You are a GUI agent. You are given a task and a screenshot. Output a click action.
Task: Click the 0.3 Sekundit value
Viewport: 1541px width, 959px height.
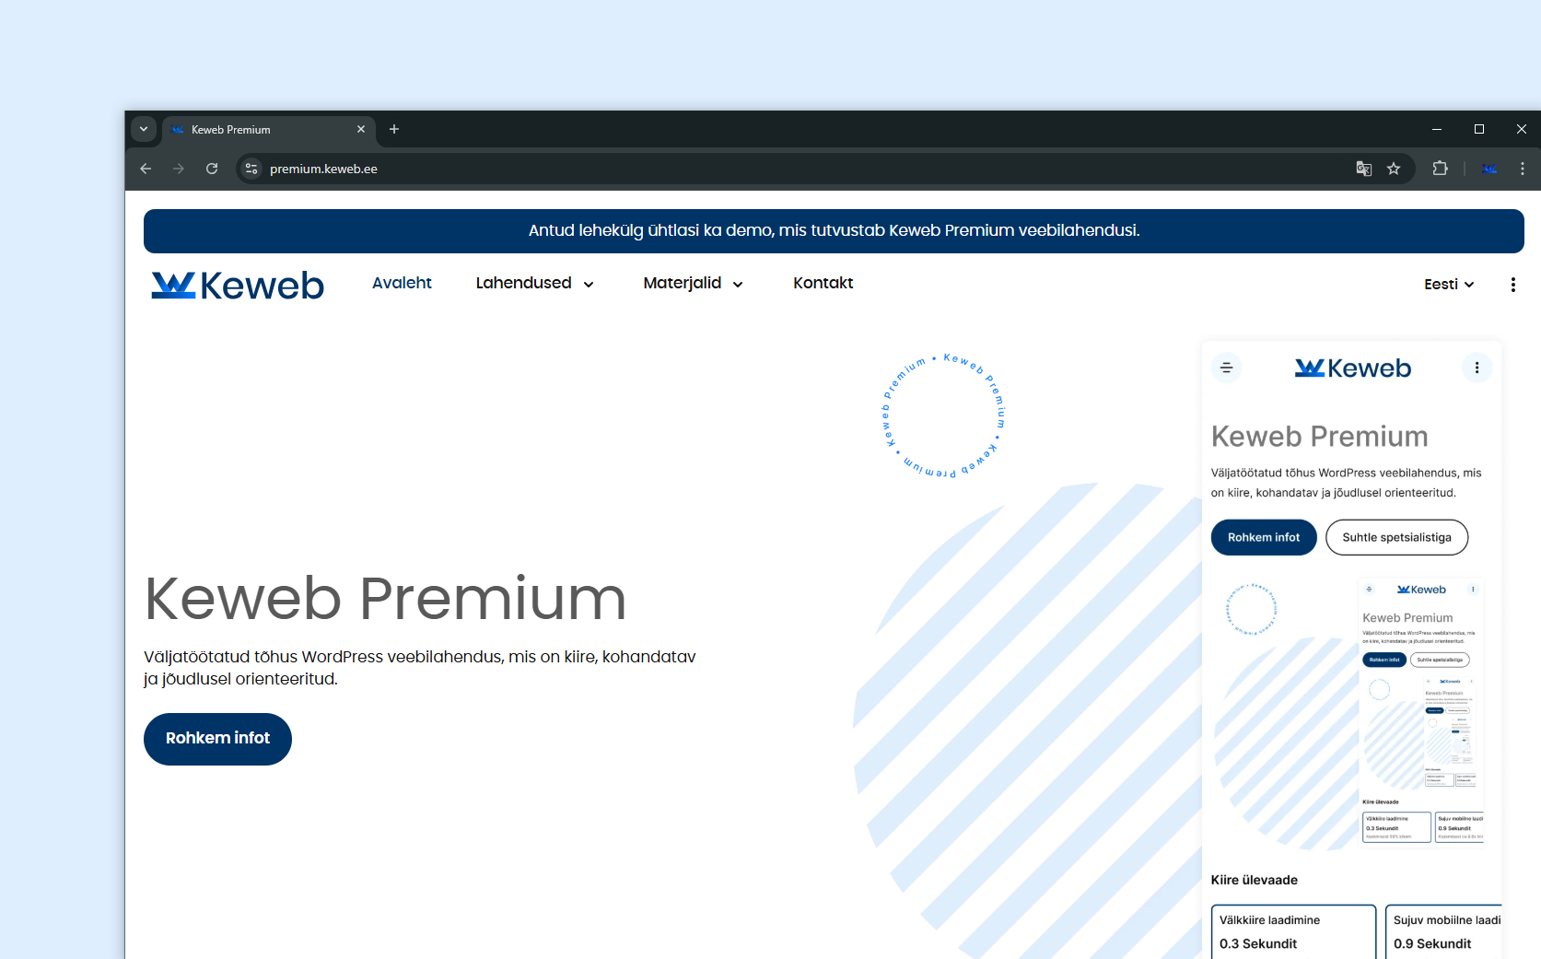(1258, 944)
